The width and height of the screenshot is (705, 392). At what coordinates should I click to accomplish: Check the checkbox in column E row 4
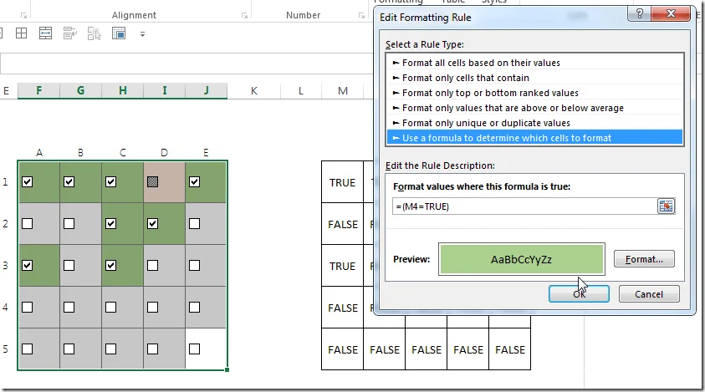click(194, 307)
